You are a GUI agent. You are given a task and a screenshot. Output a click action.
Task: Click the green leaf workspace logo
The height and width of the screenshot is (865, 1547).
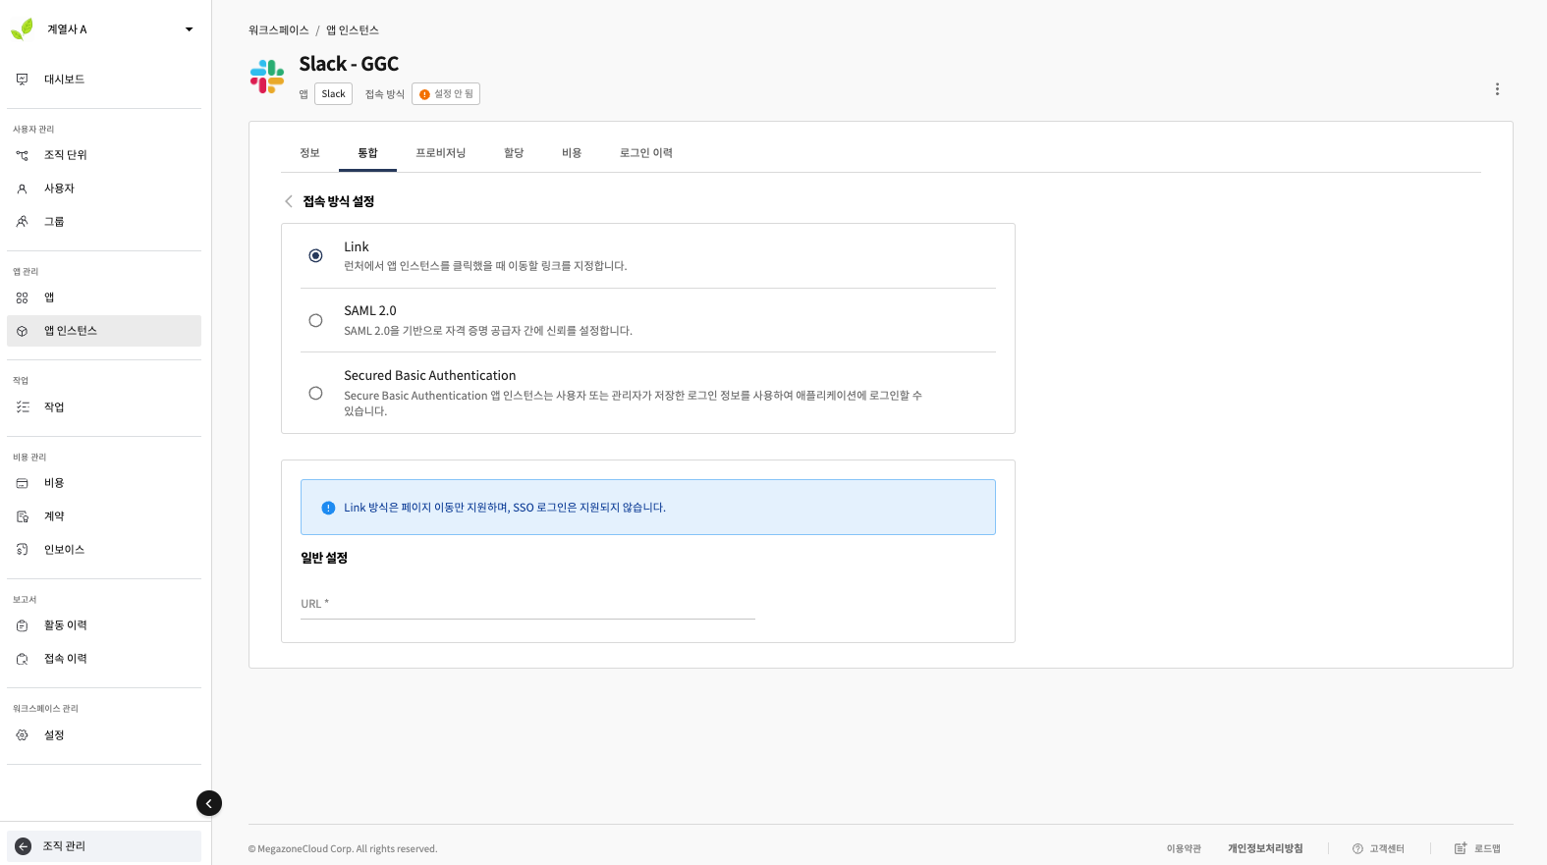point(22,28)
